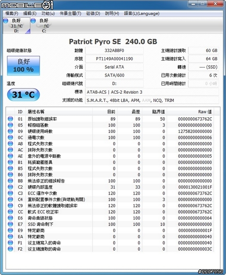The height and width of the screenshot is (275, 226).
Task: Select the SSD 壽命剩下 attribute name
Action: (x=40, y=224)
